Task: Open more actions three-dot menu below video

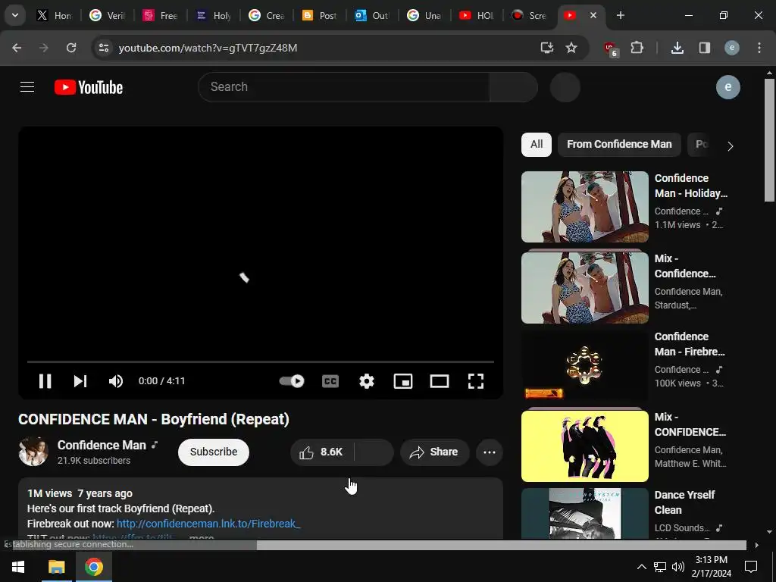Action: point(490,452)
